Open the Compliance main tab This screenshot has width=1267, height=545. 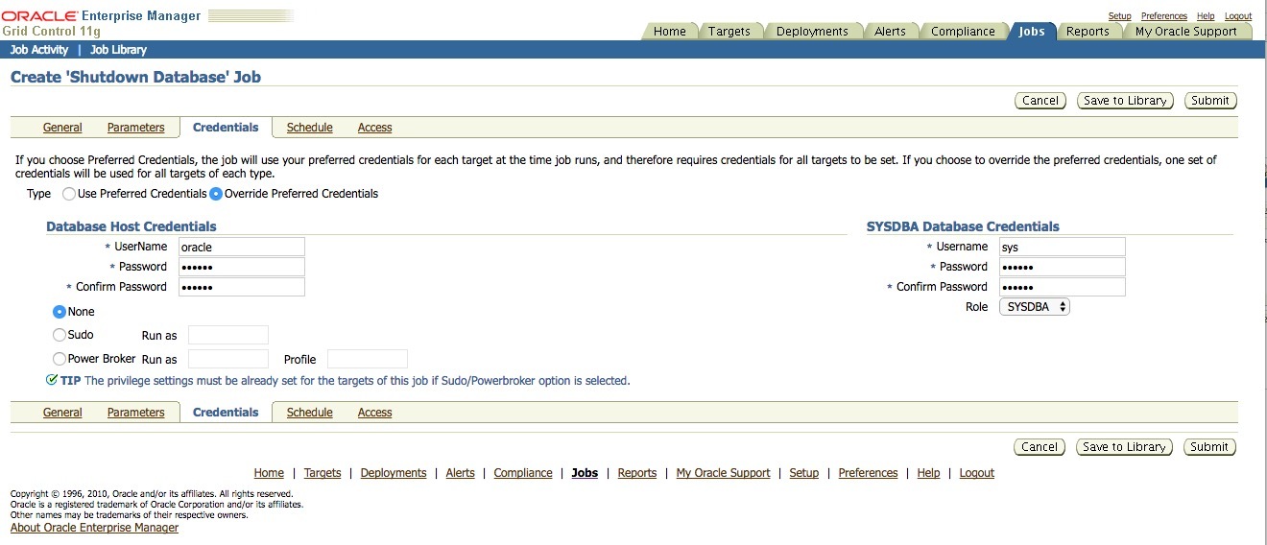(x=963, y=32)
